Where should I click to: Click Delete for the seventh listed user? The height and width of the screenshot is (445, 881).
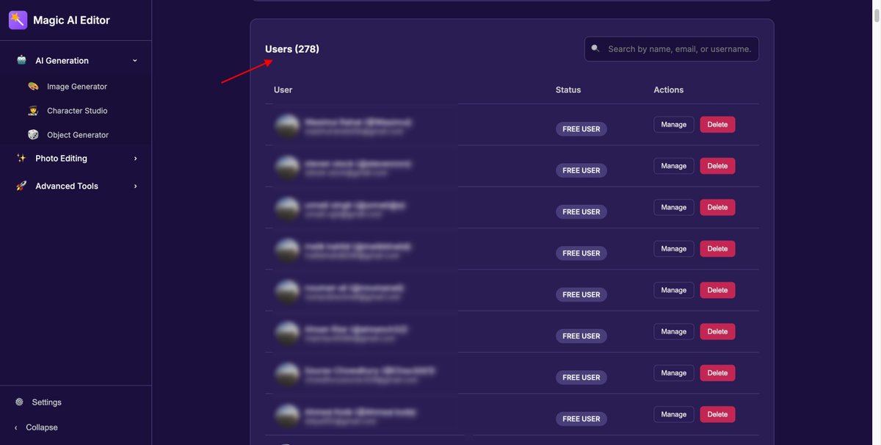click(717, 373)
